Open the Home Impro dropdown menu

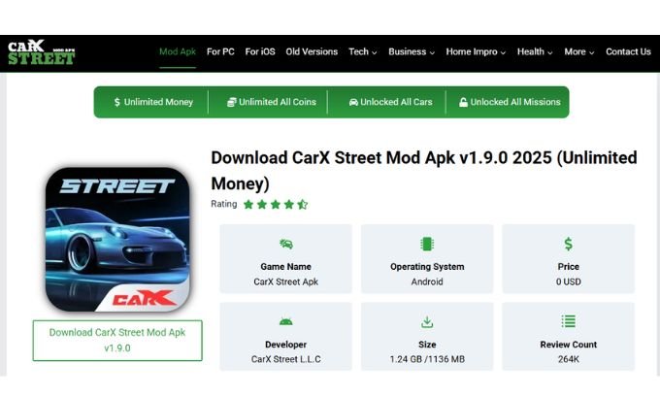click(x=476, y=52)
